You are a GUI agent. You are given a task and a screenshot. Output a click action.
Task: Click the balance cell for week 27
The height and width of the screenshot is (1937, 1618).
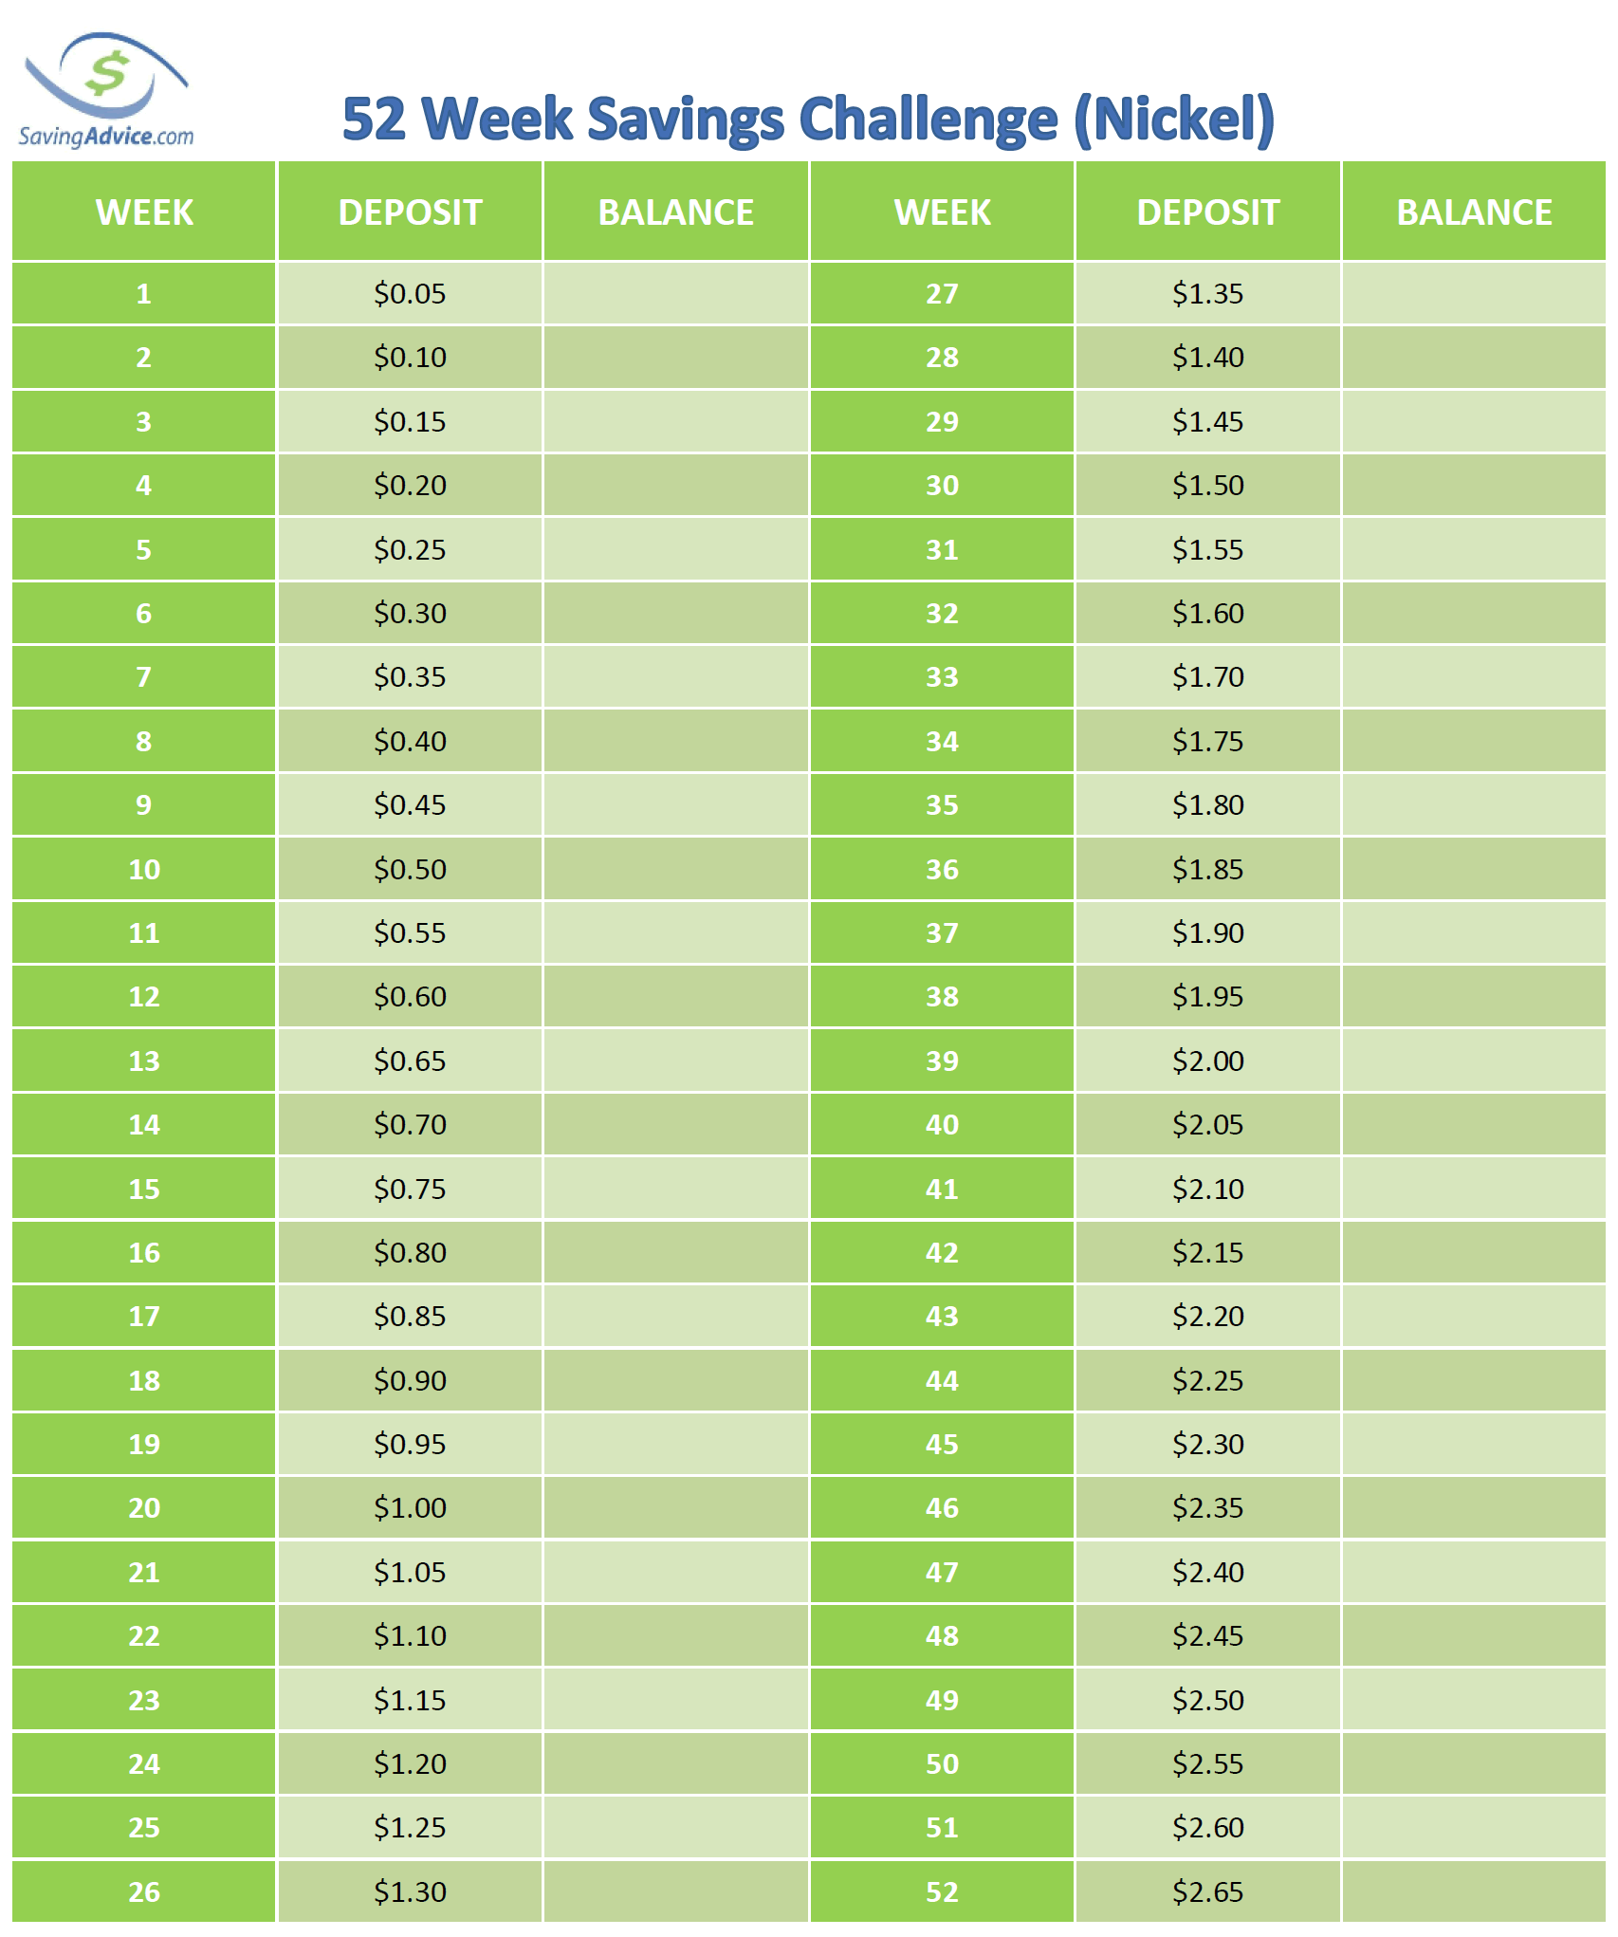[1474, 294]
